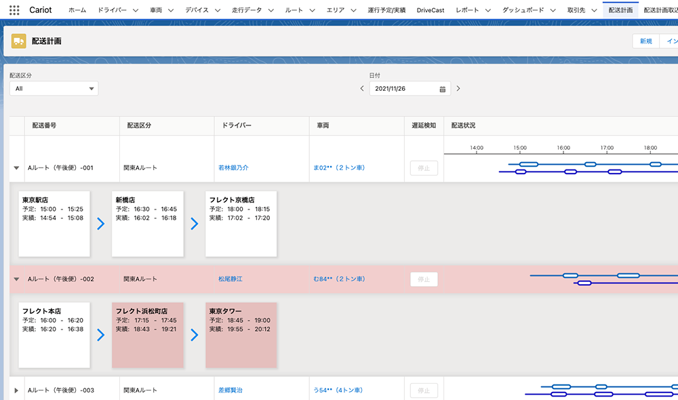Viewport: 678px width, 400px height.
Task: Open the レポート tab
Action: click(x=467, y=10)
